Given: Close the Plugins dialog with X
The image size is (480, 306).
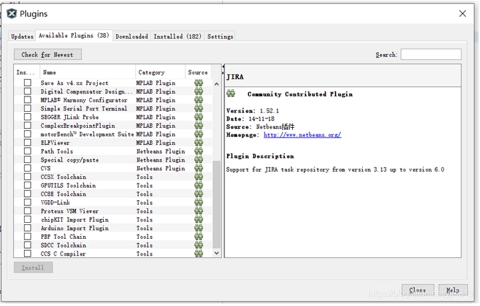Looking at the screenshot, I should (x=463, y=13).
